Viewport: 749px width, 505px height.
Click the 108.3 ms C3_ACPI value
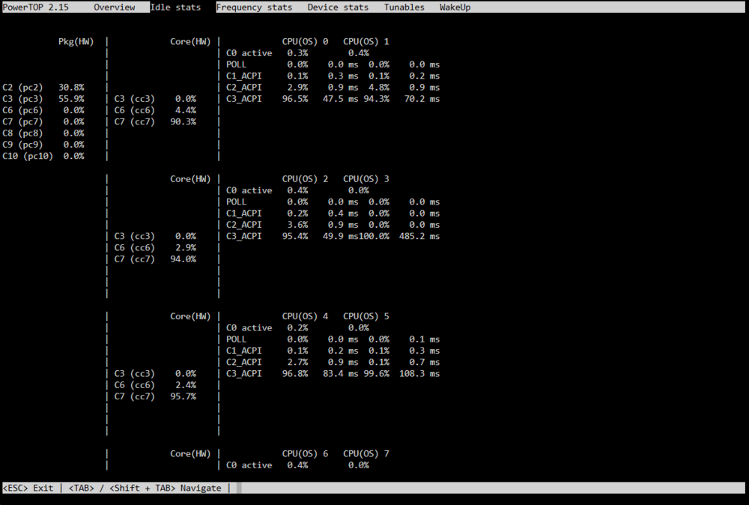click(x=419, y=374)
